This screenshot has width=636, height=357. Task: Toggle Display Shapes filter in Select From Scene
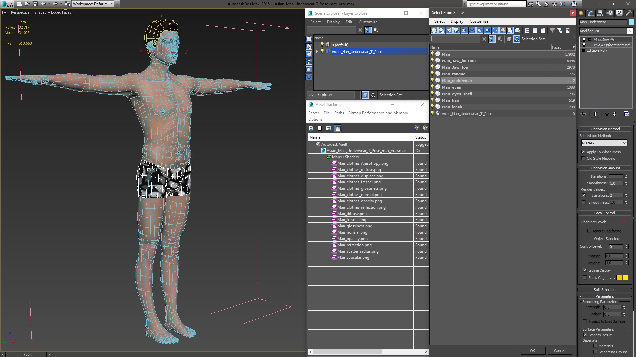click(x=442, y=30)
